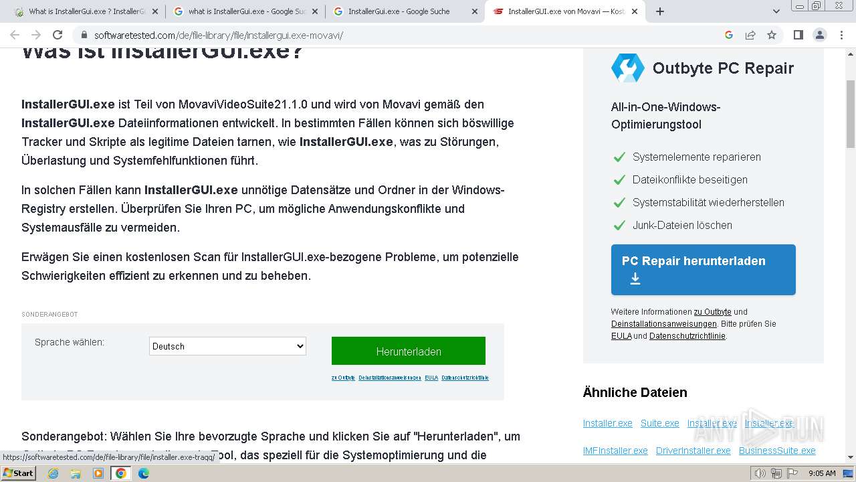Viewport: 856px width, 482px height.
Task: Open Chrome three-dot menu
Action: [841, 35]
